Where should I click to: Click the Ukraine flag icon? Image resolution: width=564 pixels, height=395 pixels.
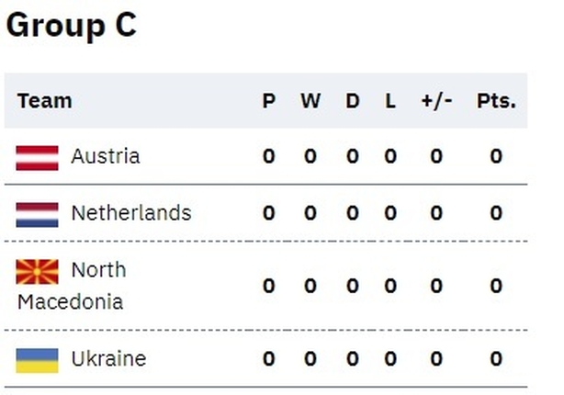click(x=37, y=360)
